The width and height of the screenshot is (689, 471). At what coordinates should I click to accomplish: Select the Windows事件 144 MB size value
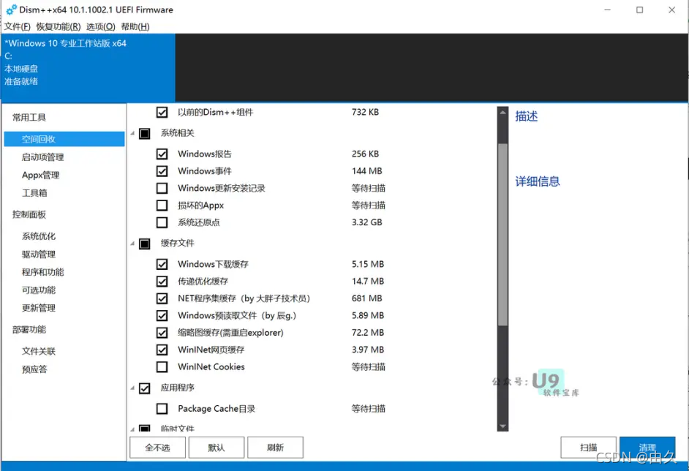367,171
